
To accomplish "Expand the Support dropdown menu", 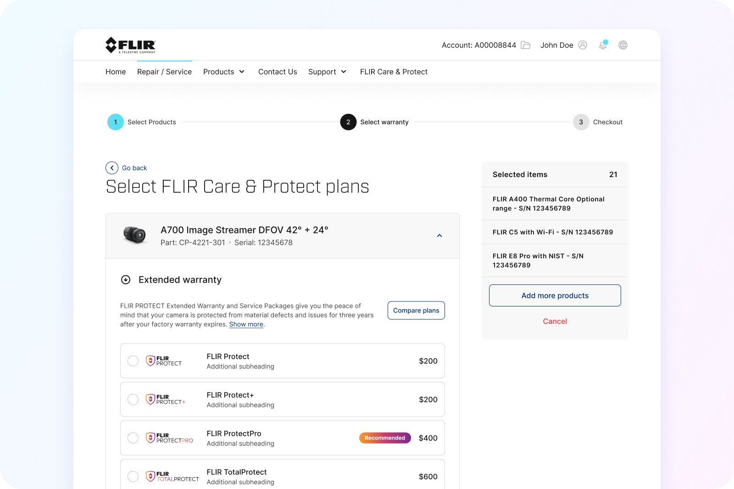I will click(328, 72).
